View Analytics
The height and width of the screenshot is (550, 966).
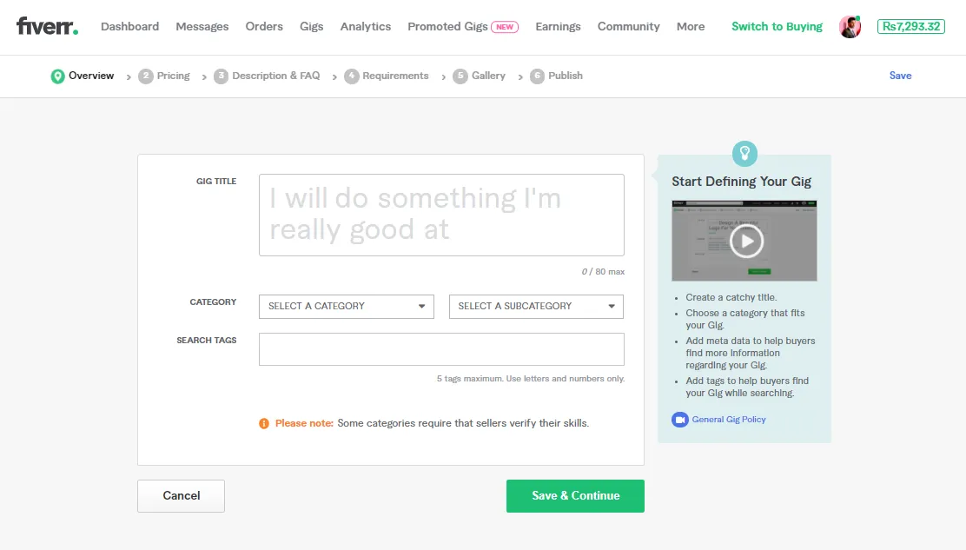pos(366,26)
